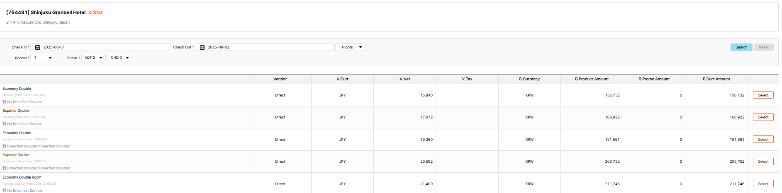
Task: Click the V.Net column header
Action: point(404,79)
